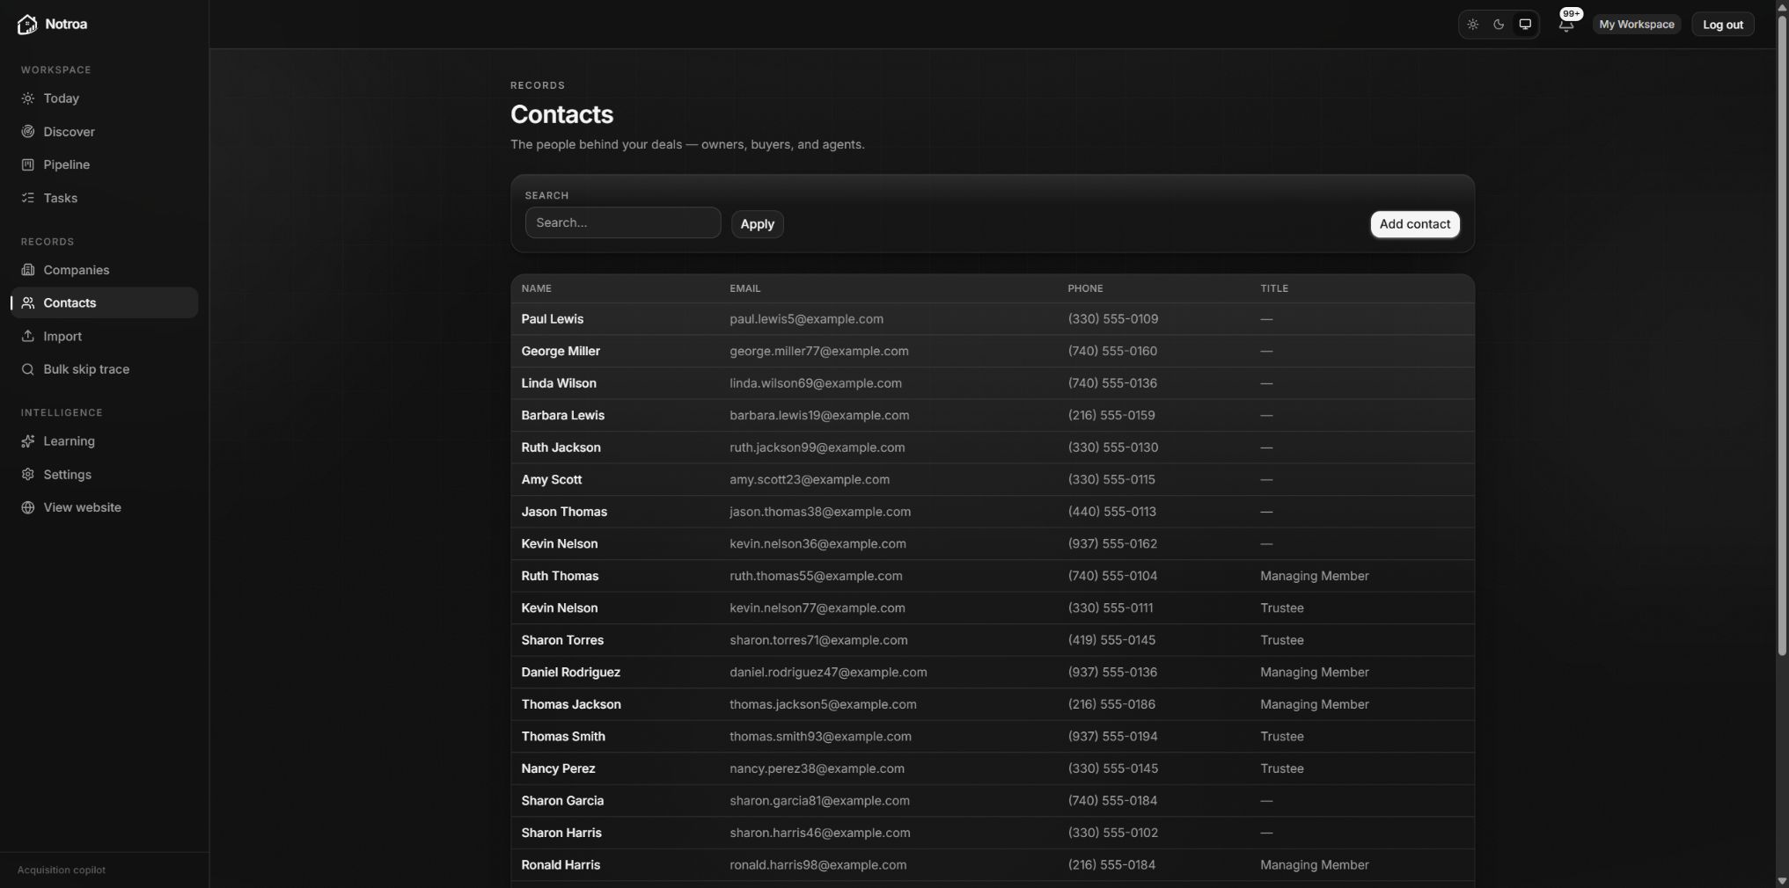Click phone (216) 555-0159
The height and width of the screenshot is (888, 1789).
coord(1111,415)
